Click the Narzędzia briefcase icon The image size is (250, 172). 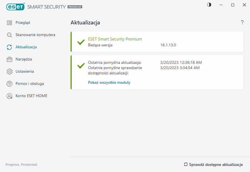[x=9, y=59]
